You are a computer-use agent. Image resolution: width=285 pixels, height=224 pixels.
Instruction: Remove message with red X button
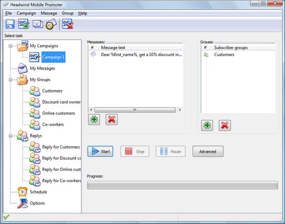point(112,119)
